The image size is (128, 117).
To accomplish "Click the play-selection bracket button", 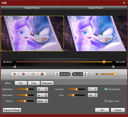I will (x=33, y=74).
